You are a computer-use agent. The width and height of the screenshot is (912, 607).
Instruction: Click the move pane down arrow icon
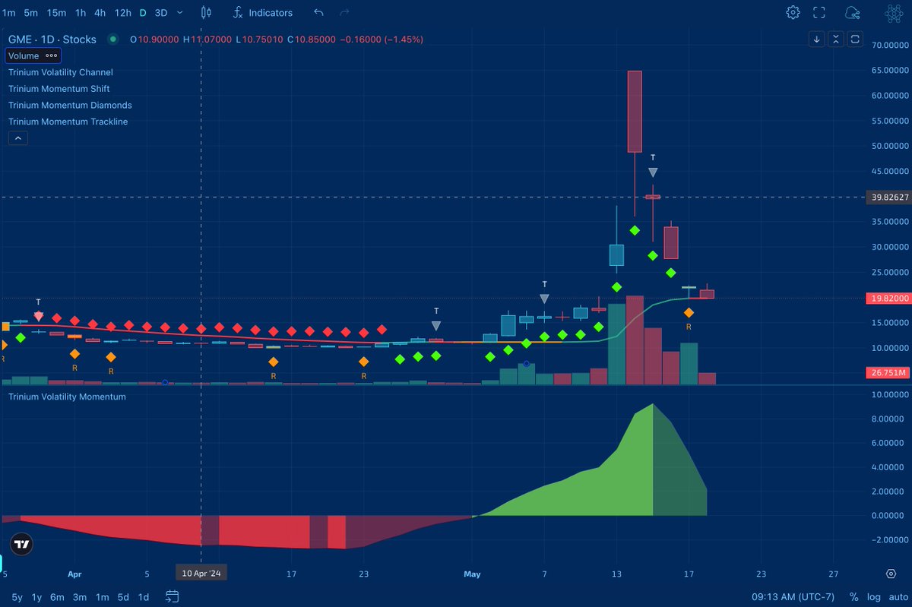817,40
